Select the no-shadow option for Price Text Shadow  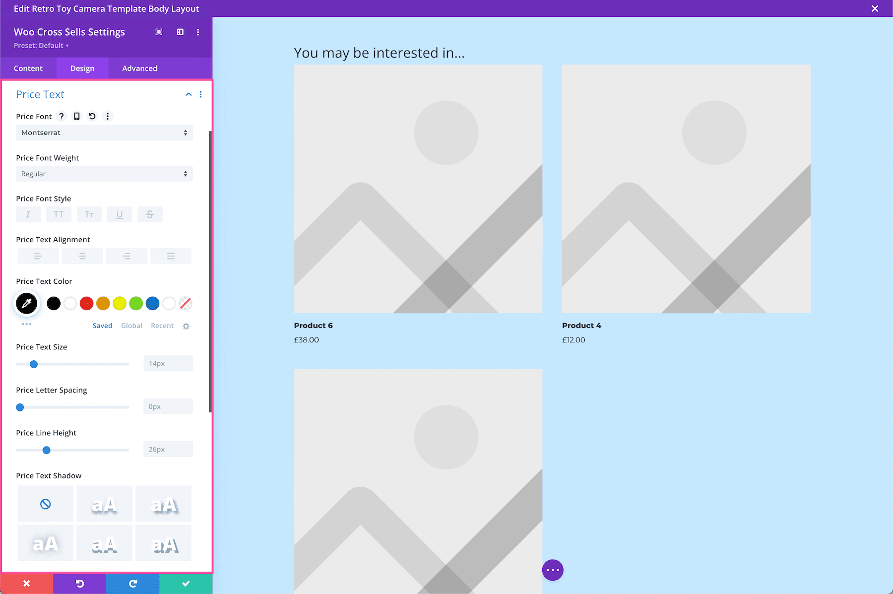(x=45, y=503)
